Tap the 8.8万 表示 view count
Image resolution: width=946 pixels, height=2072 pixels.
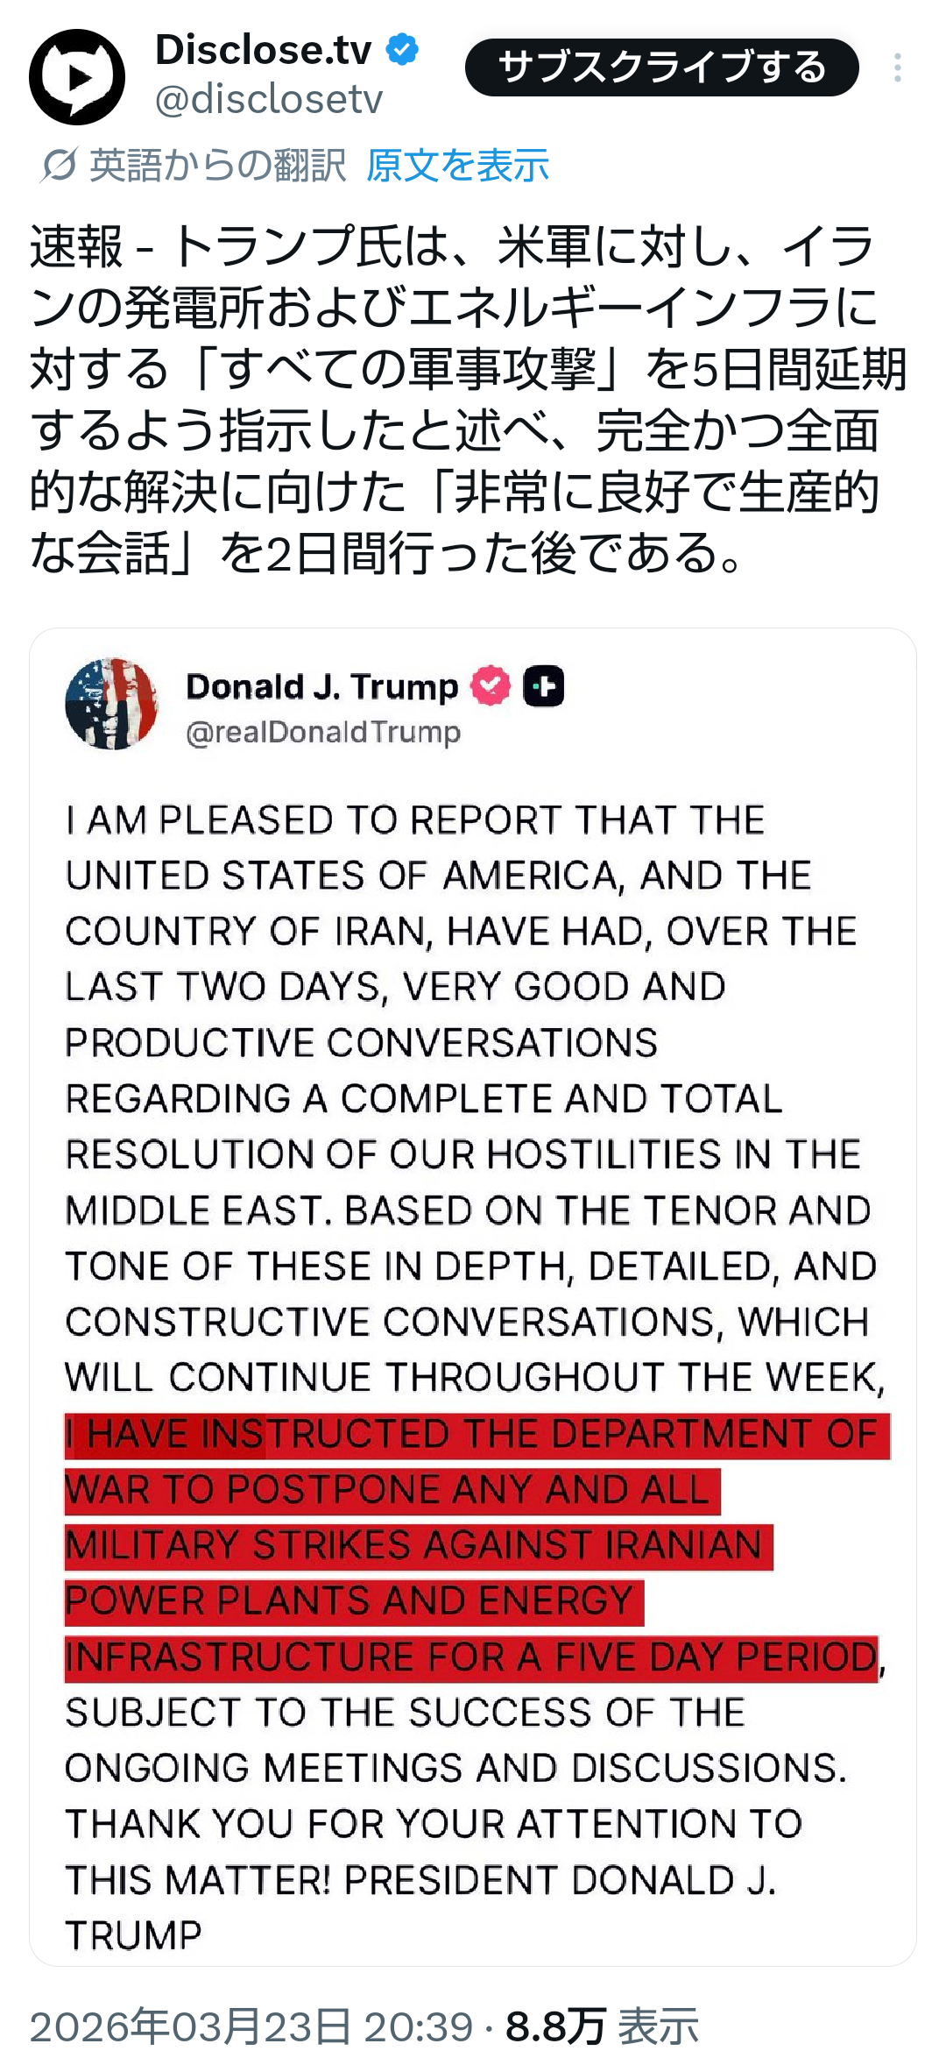click(x=602, y=2026)
